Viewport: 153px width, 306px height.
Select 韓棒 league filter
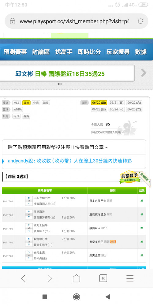click(46, 103)
